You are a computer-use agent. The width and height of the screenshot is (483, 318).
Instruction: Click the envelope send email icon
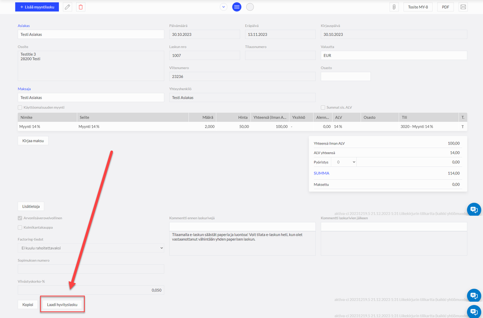[463, 7]
